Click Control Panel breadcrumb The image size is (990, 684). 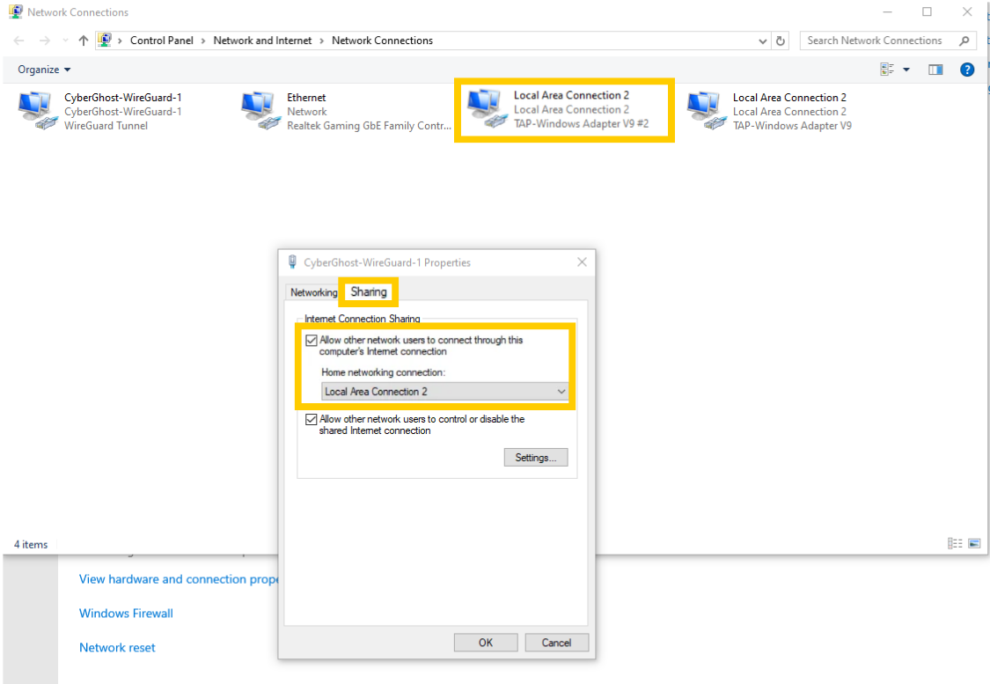point(162,40)
